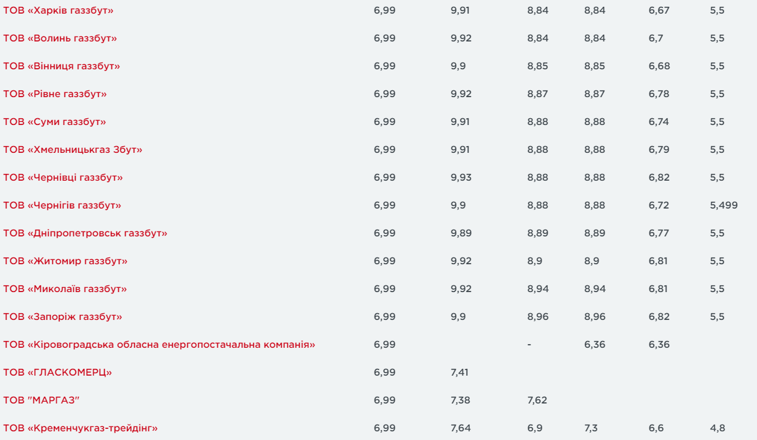Screen dimensions: 757x440
Task: Click the ТОВ «Запоріж газзбут» link
Action: 63,317
